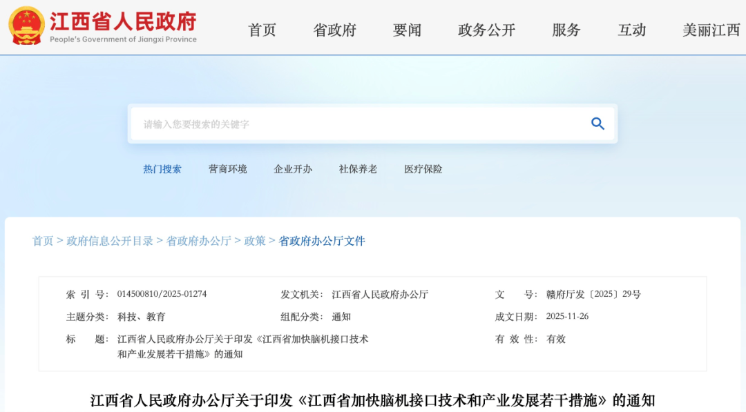This screenshot has height=412, width=746.
Task: Click inside the keyword search input box
Action: point(311,124)
